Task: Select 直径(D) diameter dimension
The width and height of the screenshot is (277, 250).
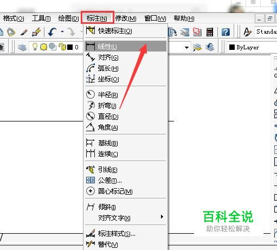Action: tap(125, 116)
